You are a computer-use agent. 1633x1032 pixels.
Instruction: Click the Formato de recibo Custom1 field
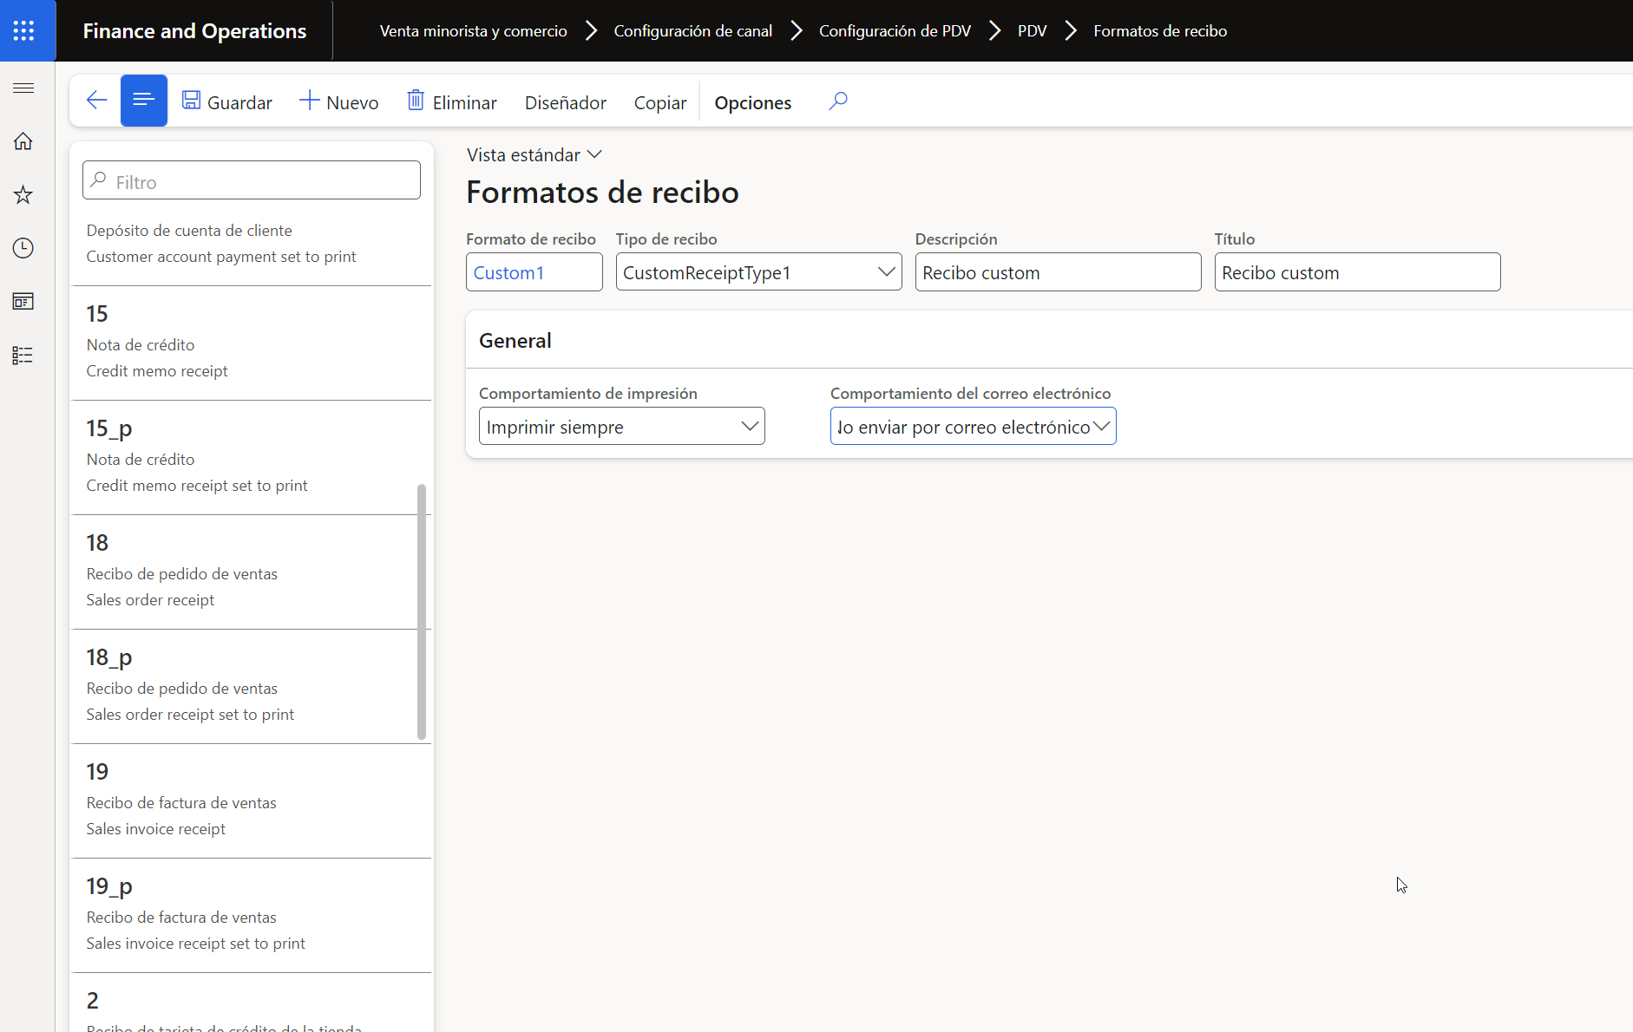[534, 272]
